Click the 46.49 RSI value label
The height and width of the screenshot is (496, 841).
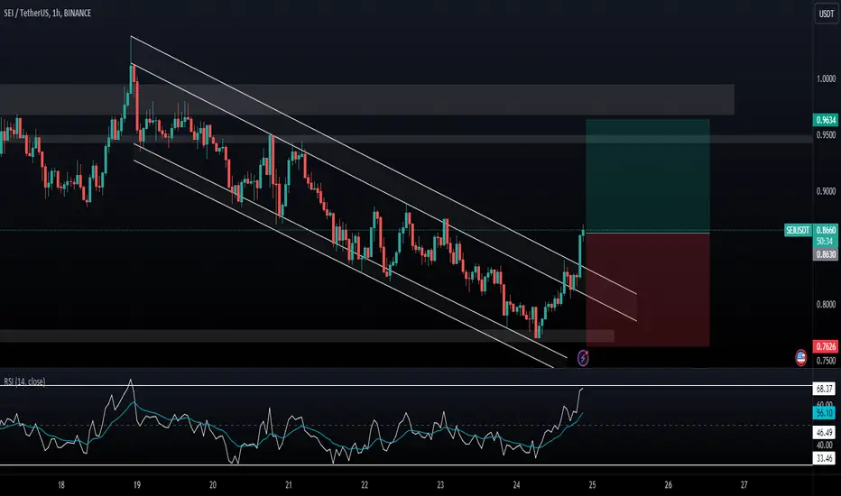(x=824, y=432)
